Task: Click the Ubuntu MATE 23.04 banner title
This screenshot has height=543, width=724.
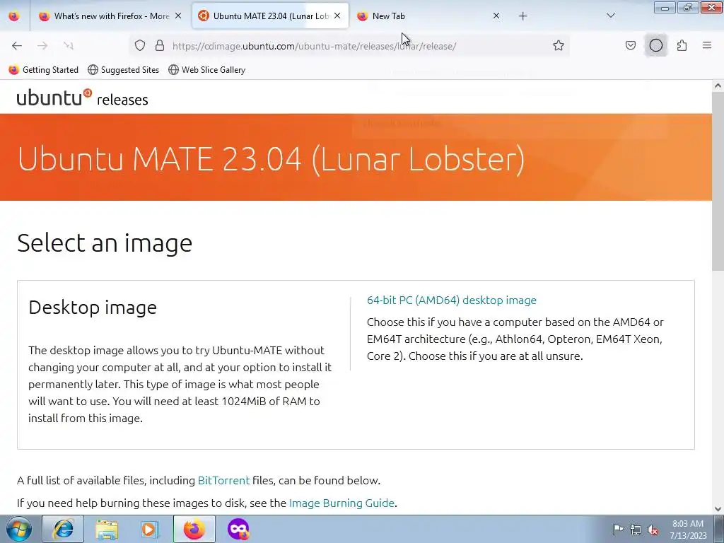Action: [x=271, y=159]
